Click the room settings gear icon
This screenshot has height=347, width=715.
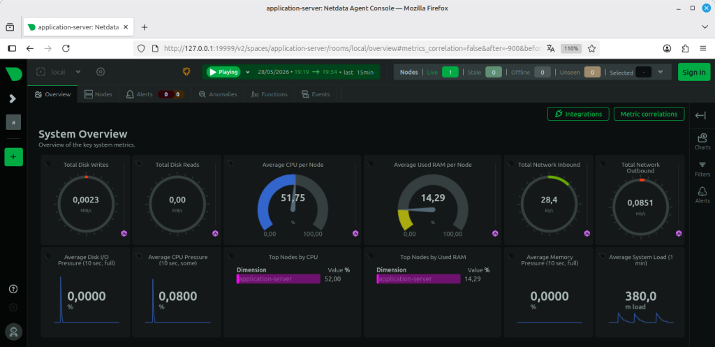[101, 72]
